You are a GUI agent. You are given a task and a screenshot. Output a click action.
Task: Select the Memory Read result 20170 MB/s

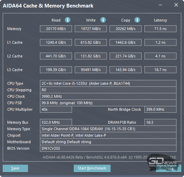(56, 29)
